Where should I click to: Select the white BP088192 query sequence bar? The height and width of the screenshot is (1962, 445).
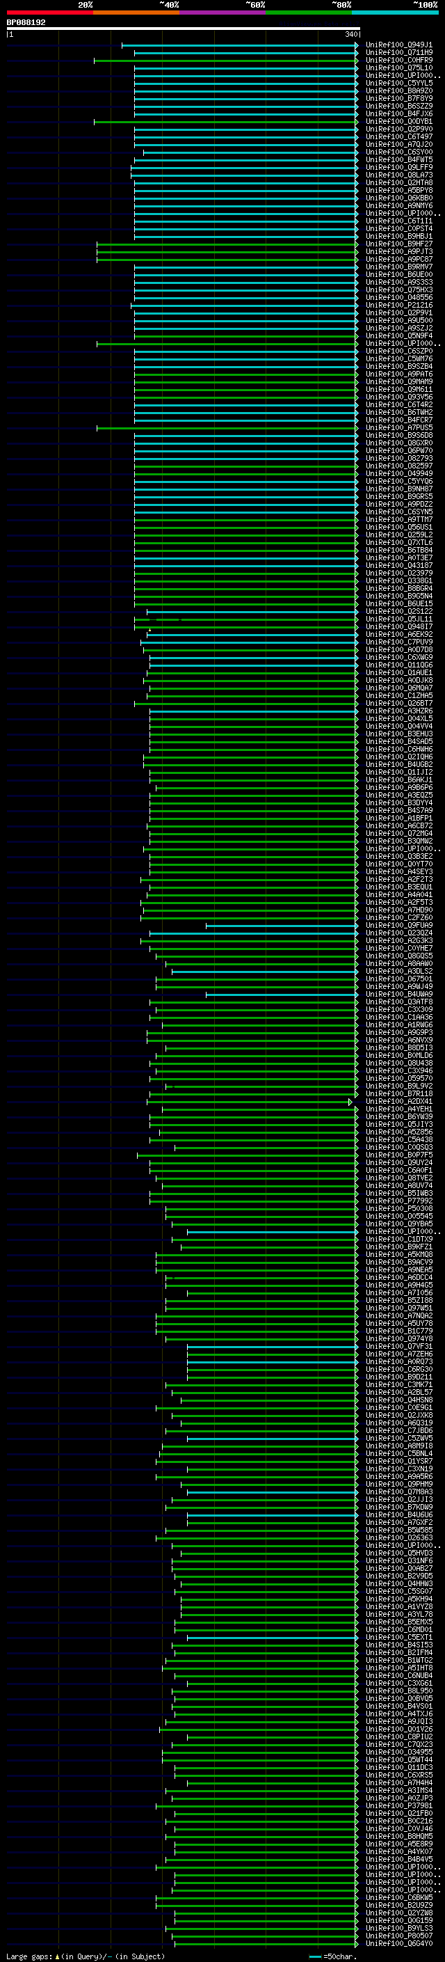tap(184, 29)
